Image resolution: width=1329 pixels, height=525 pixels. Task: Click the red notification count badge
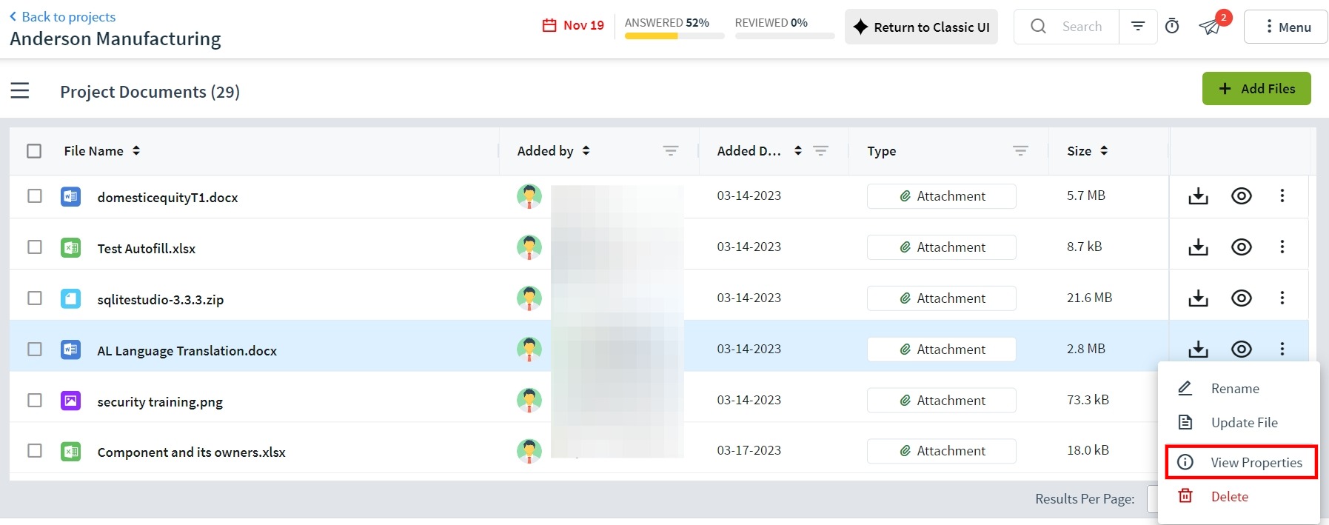pos(1224,17)
